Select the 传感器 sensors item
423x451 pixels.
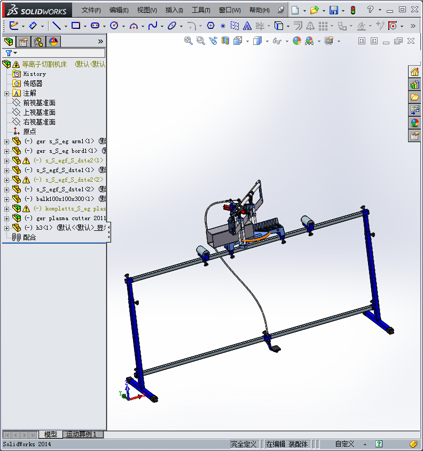pyautogui.click(x=33, y=84)
